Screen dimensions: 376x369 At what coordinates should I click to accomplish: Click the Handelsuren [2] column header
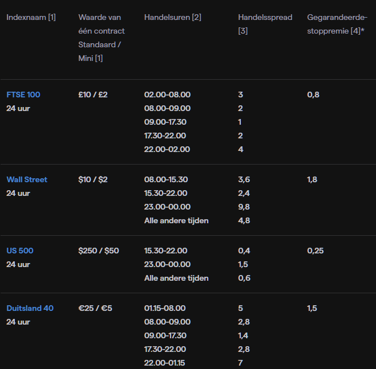(172, 17)
